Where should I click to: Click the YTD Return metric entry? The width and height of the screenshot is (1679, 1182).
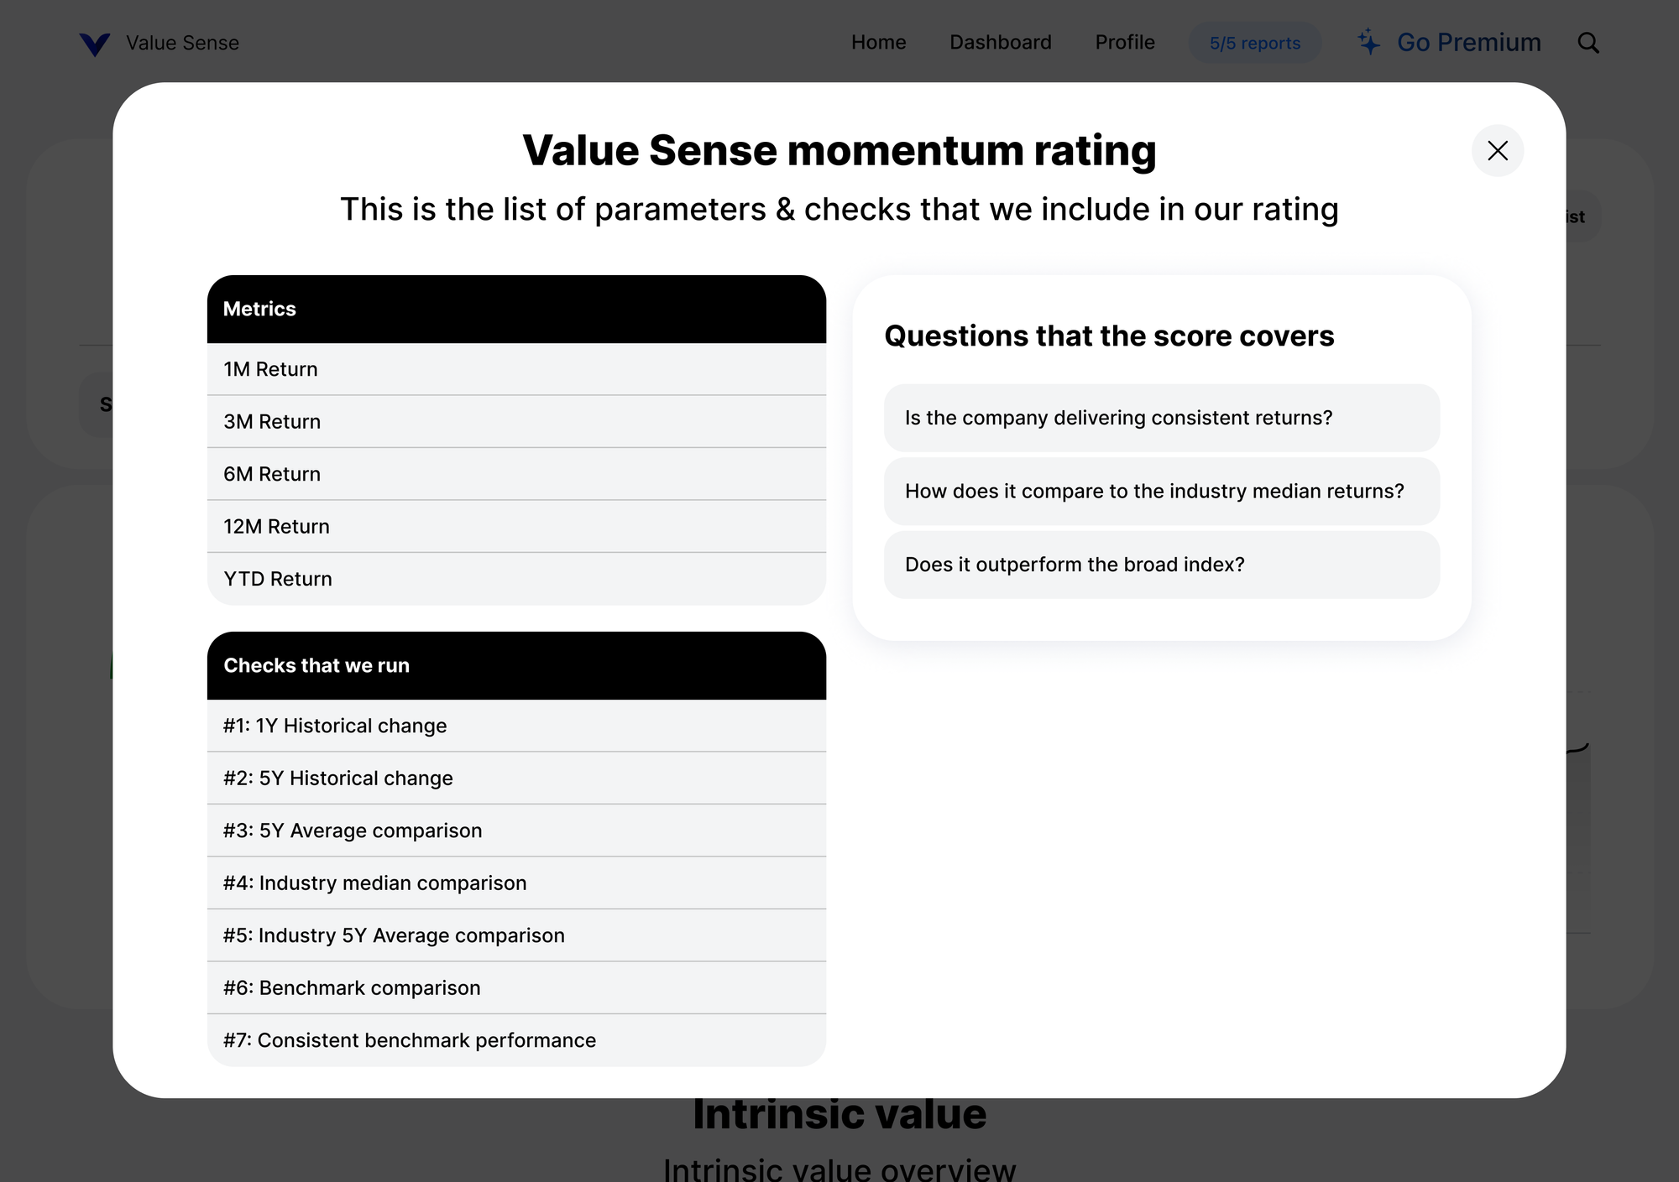click(x=516, y=578)
